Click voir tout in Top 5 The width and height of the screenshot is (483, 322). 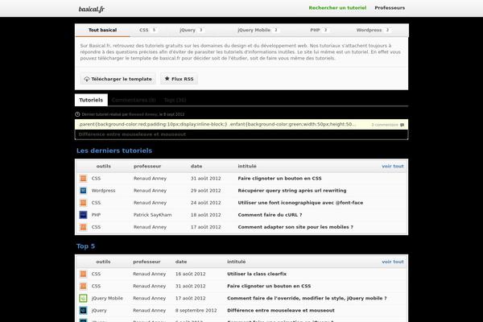click(393, 262)
